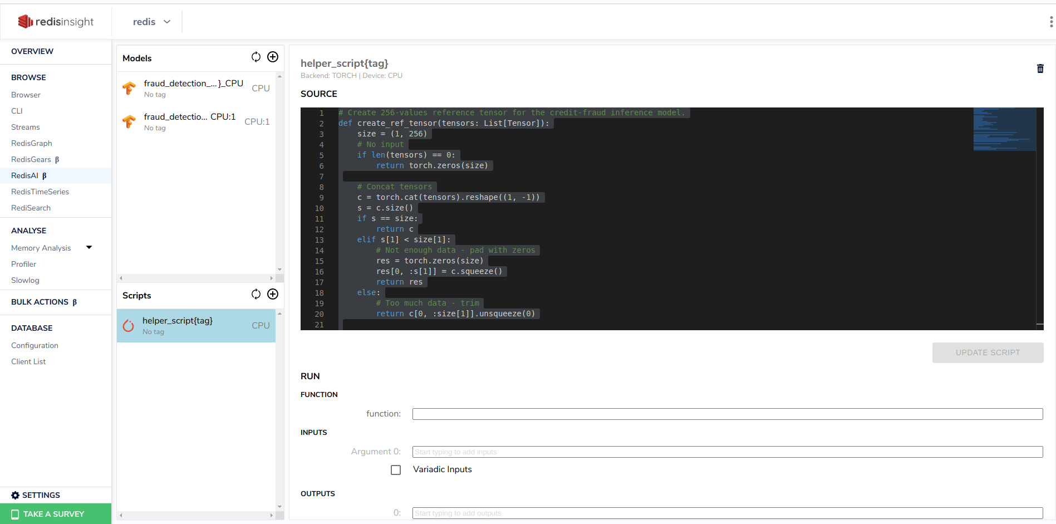Select helper_script{tag} in Scripts list
The height and width of the screenshot is (524, 1056).
pos(196,326)
